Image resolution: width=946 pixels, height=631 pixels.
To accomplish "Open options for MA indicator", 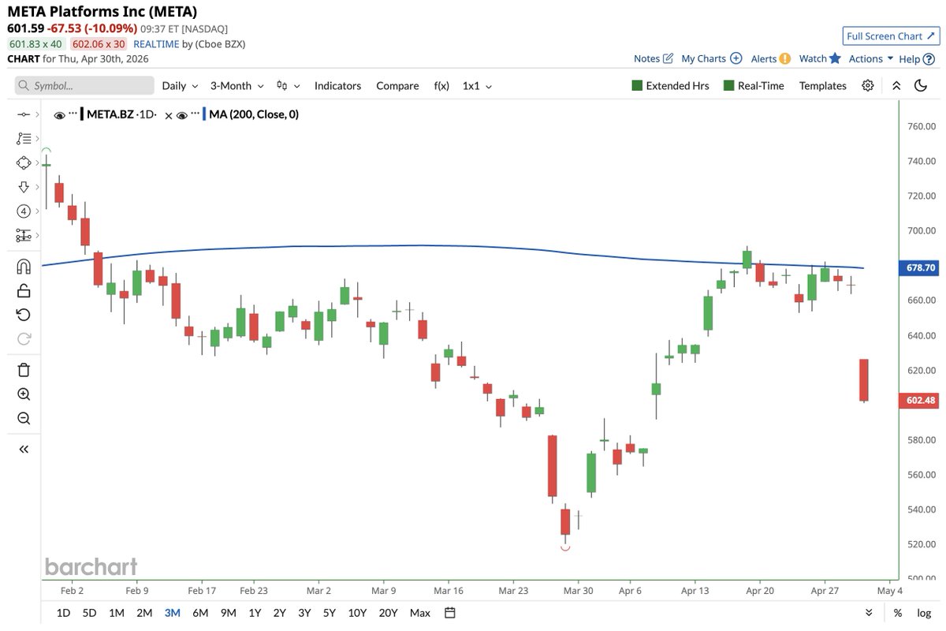I will (196, 113).
